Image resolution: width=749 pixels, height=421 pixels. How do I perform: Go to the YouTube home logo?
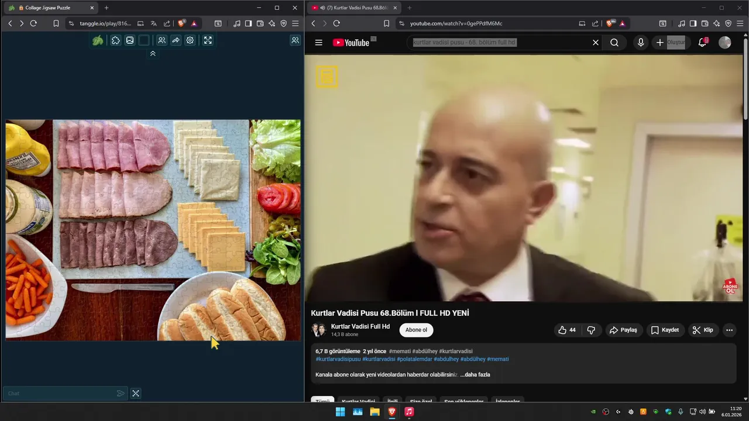pyautogui.click(x=351, y=42)
